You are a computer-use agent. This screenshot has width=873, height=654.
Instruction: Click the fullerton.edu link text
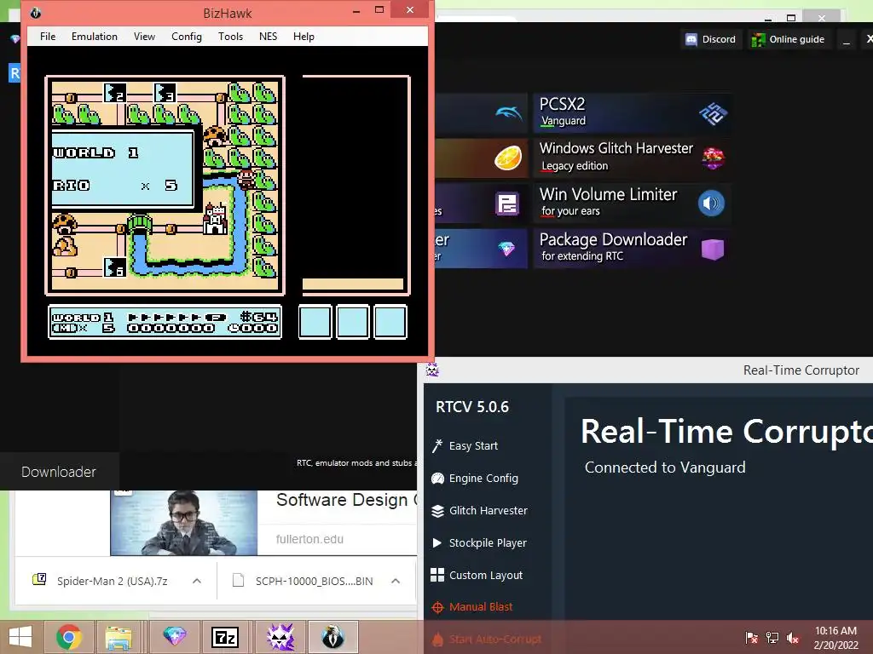[309, 539]
